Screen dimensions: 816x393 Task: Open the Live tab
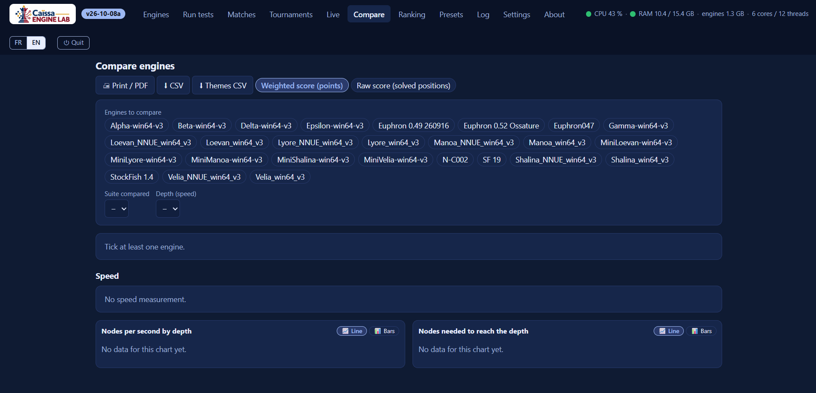[x=333, y=14]
